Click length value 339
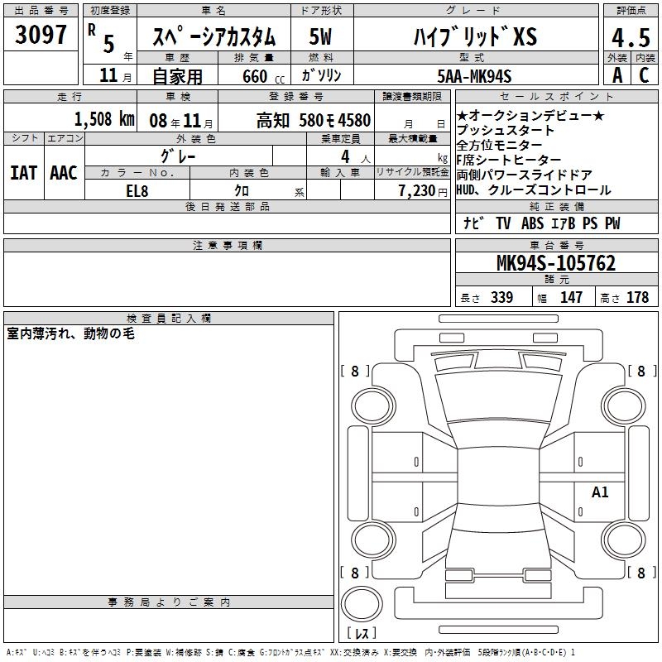662x662 pixels. pyautogui.click(x=501, y=297)
